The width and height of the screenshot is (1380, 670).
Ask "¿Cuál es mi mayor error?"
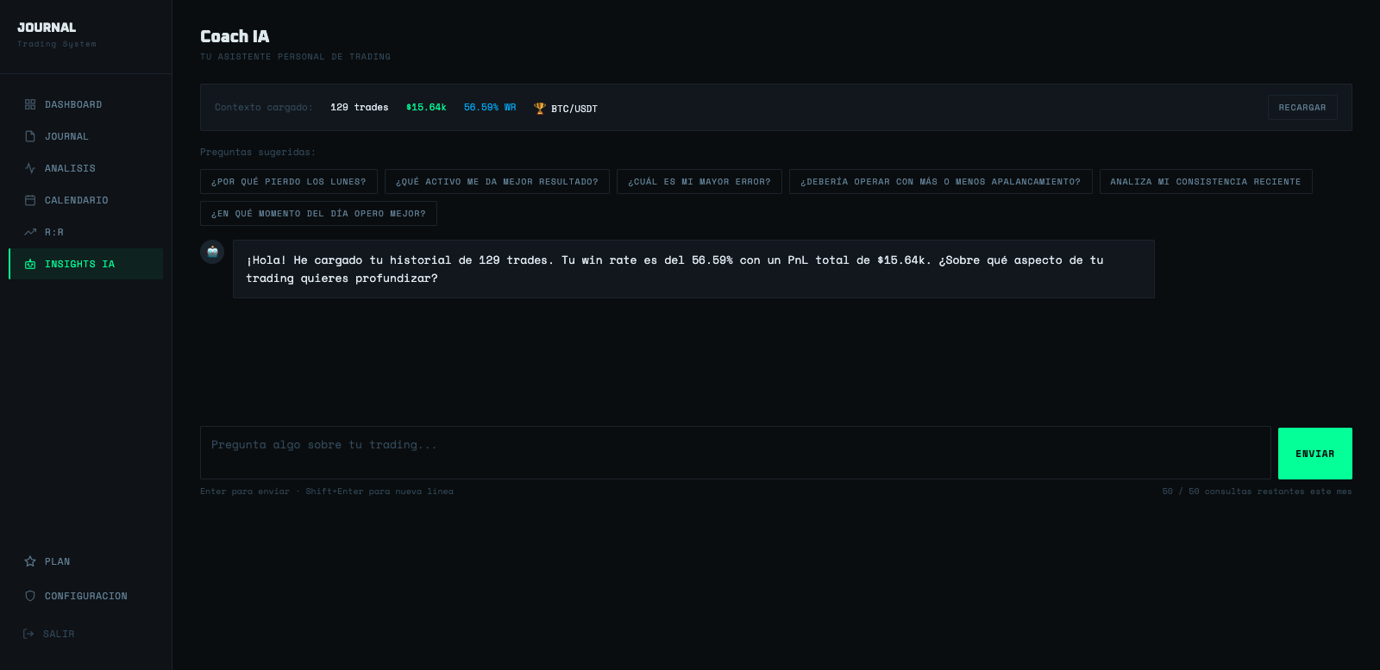(699, 182)
